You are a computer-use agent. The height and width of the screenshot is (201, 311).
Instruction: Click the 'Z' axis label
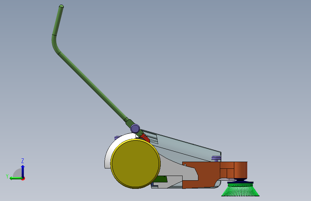[23, 161]
